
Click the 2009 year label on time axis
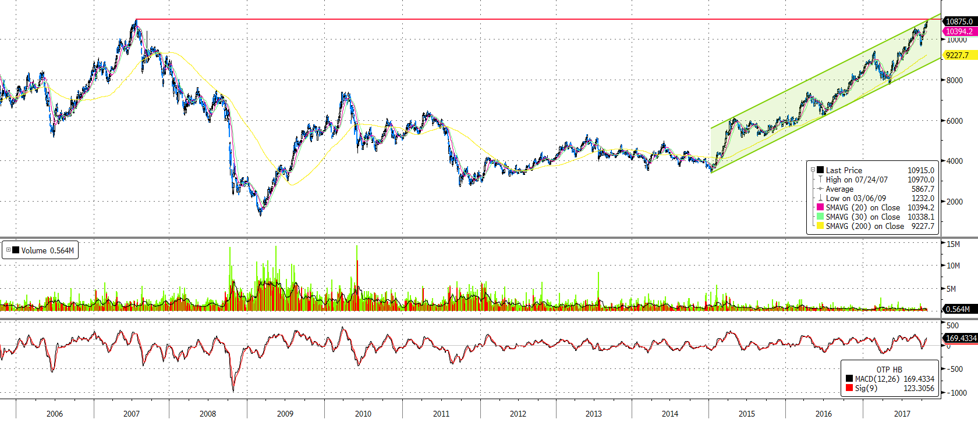click(x=285, y=414)
